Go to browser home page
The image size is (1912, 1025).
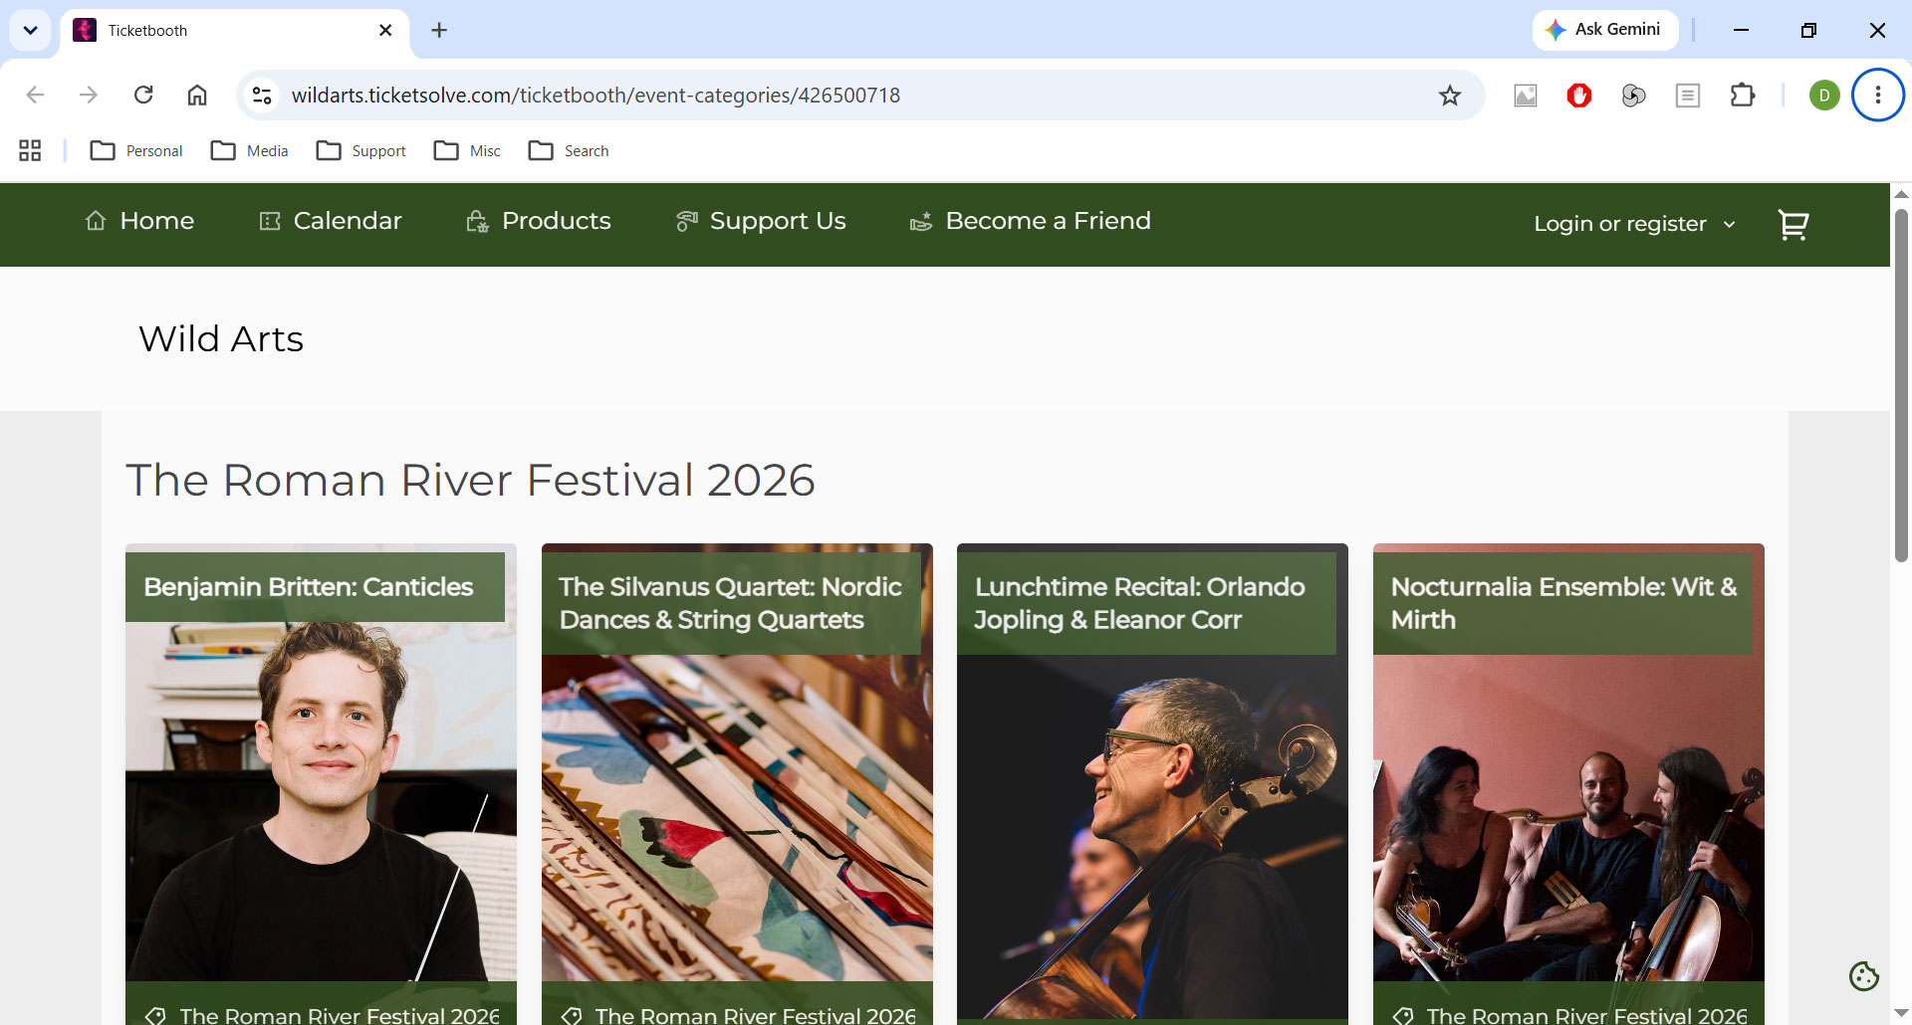[197, 95]
